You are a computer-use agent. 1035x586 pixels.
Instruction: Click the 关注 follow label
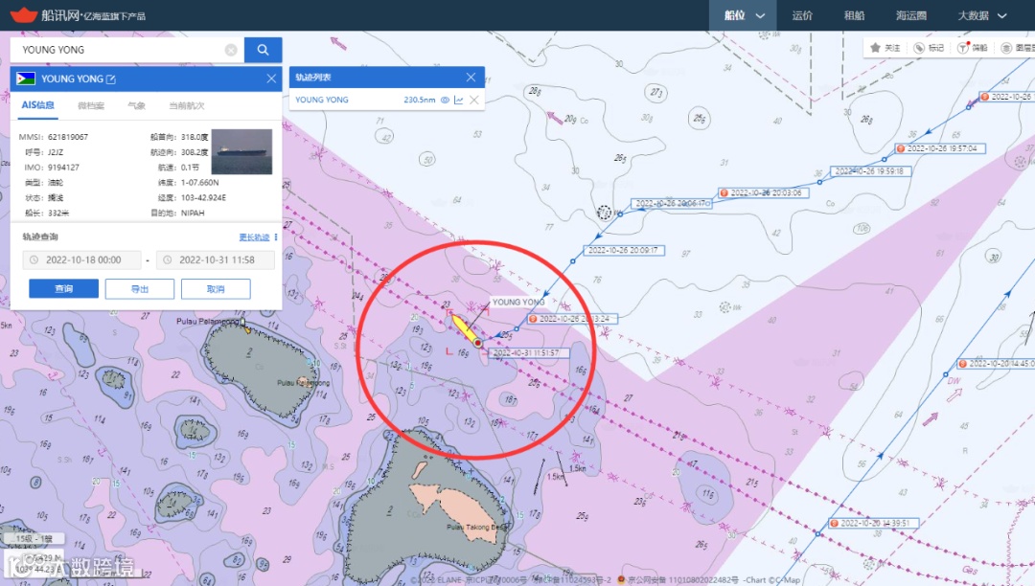[x=892, y=48]
